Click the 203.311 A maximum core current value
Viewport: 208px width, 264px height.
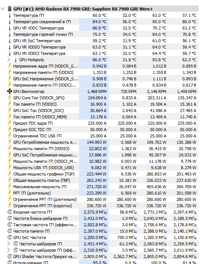157,98
